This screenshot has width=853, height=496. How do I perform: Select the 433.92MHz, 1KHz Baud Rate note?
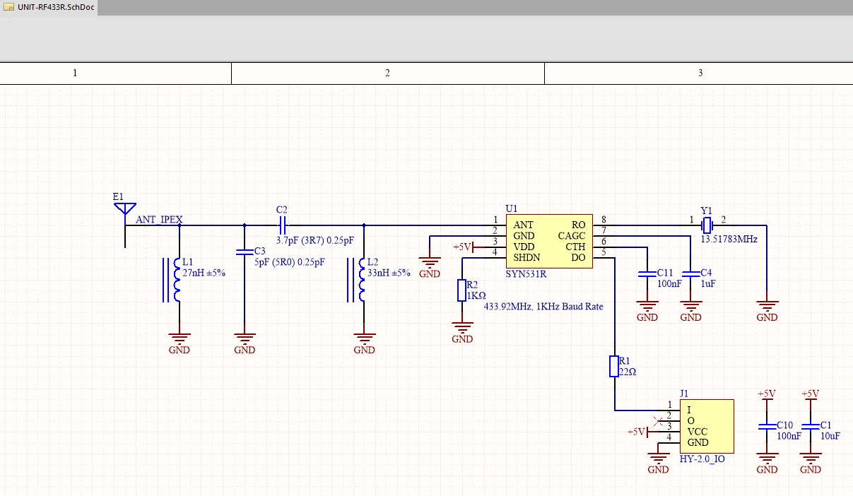click(543, 307)
